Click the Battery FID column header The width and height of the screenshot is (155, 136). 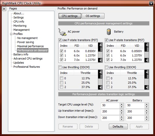[123, 46]
